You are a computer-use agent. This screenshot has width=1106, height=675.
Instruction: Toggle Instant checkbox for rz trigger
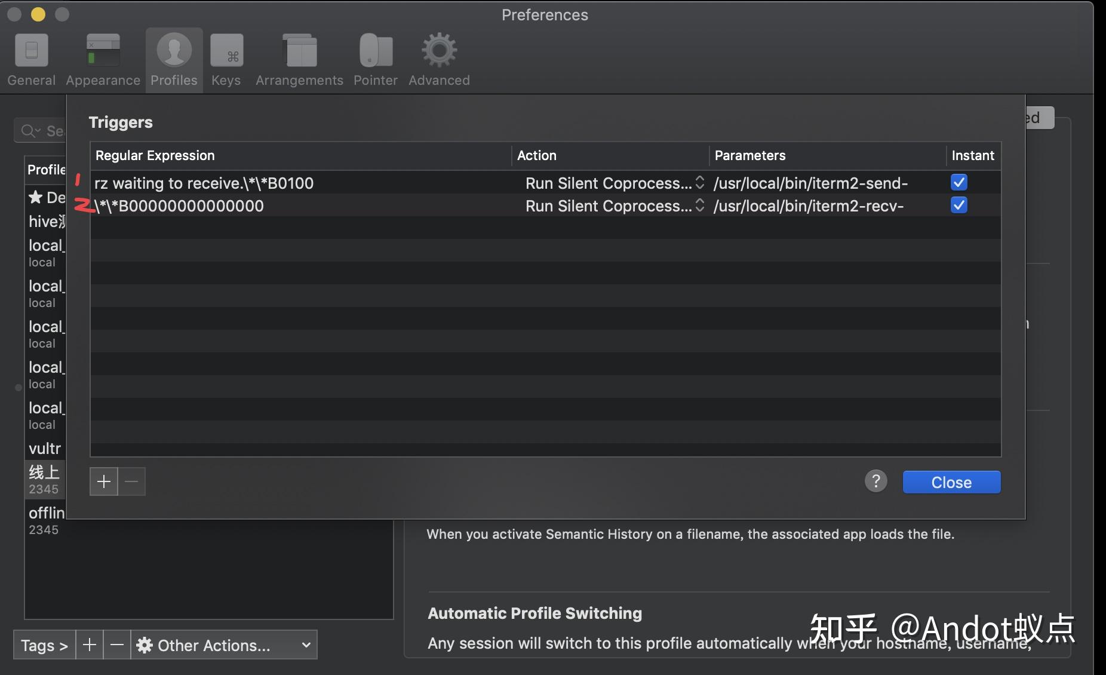pos(959,182)
